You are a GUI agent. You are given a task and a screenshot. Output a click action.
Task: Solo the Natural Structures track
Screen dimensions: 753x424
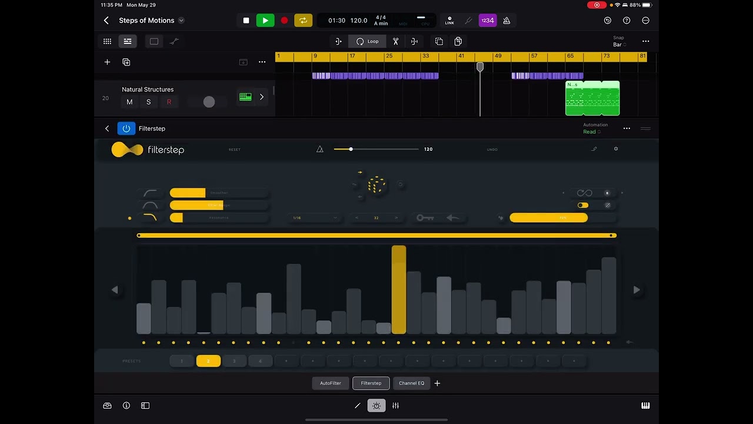pos(148,102)
